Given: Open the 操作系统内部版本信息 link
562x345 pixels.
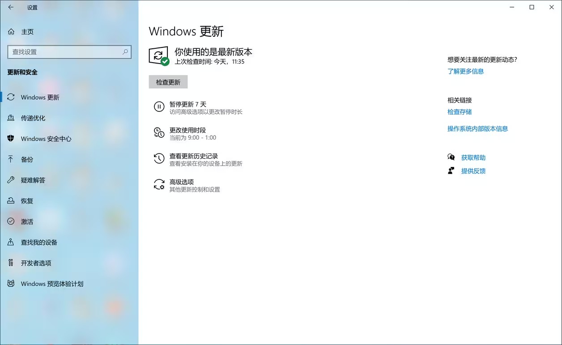Looking at the screenshot, I should (477, 129).
